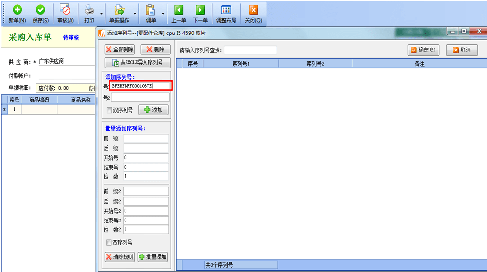Image resolution: width=487 pixels, height=272 pixels.
Task: Click 从EXCLE导入序列号 import button
Action: click(x=137, y=63)
